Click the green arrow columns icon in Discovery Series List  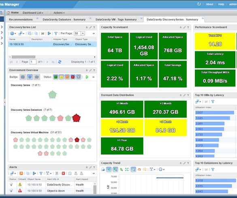49,34
